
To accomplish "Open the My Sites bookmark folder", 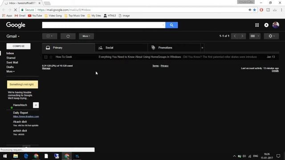I will click(x=94, y=16).
